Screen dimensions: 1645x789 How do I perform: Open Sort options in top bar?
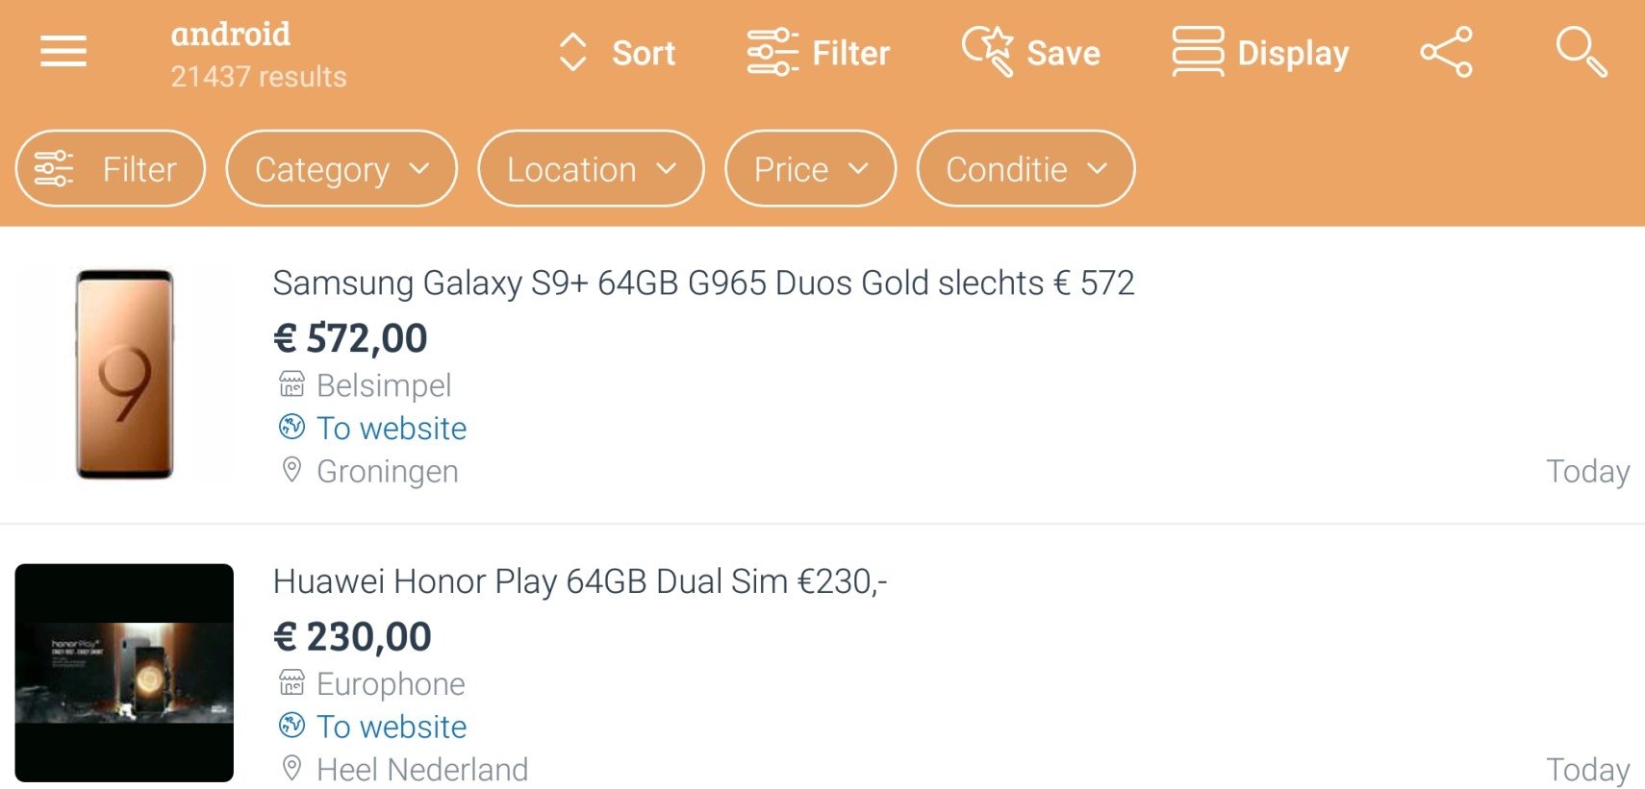click(617, 53)
